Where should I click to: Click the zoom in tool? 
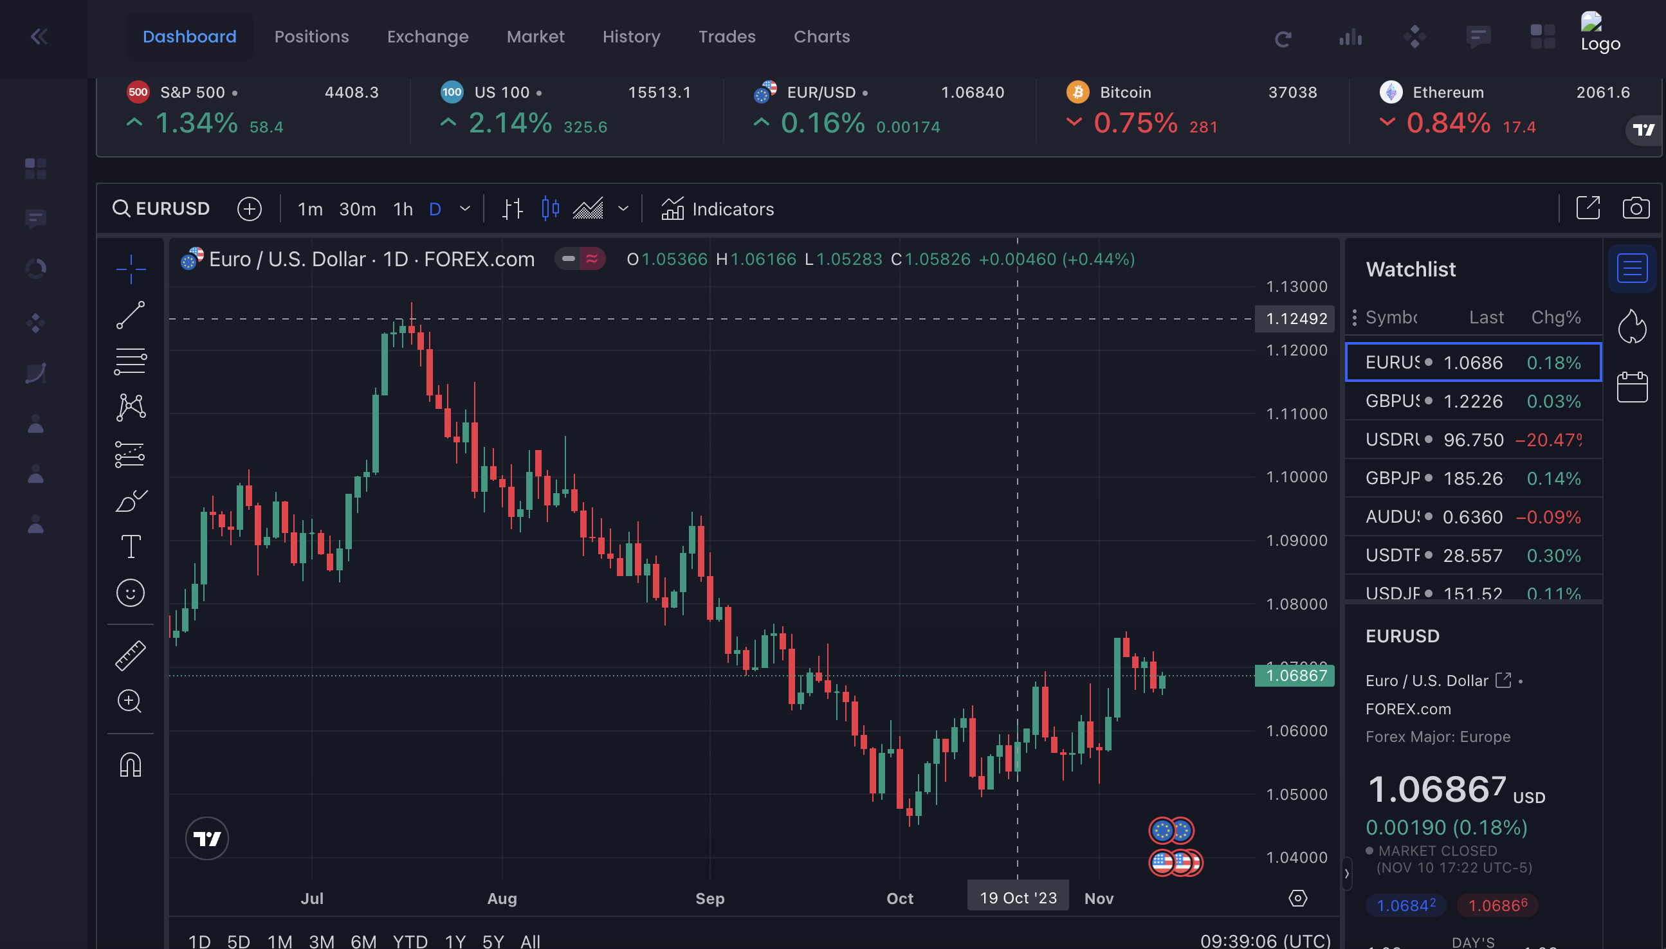tap(129, 701)
